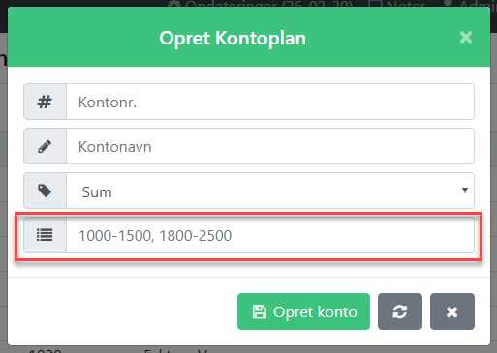
Task: Open the Sum account type dropdown
Action: (x=270, y=191)
